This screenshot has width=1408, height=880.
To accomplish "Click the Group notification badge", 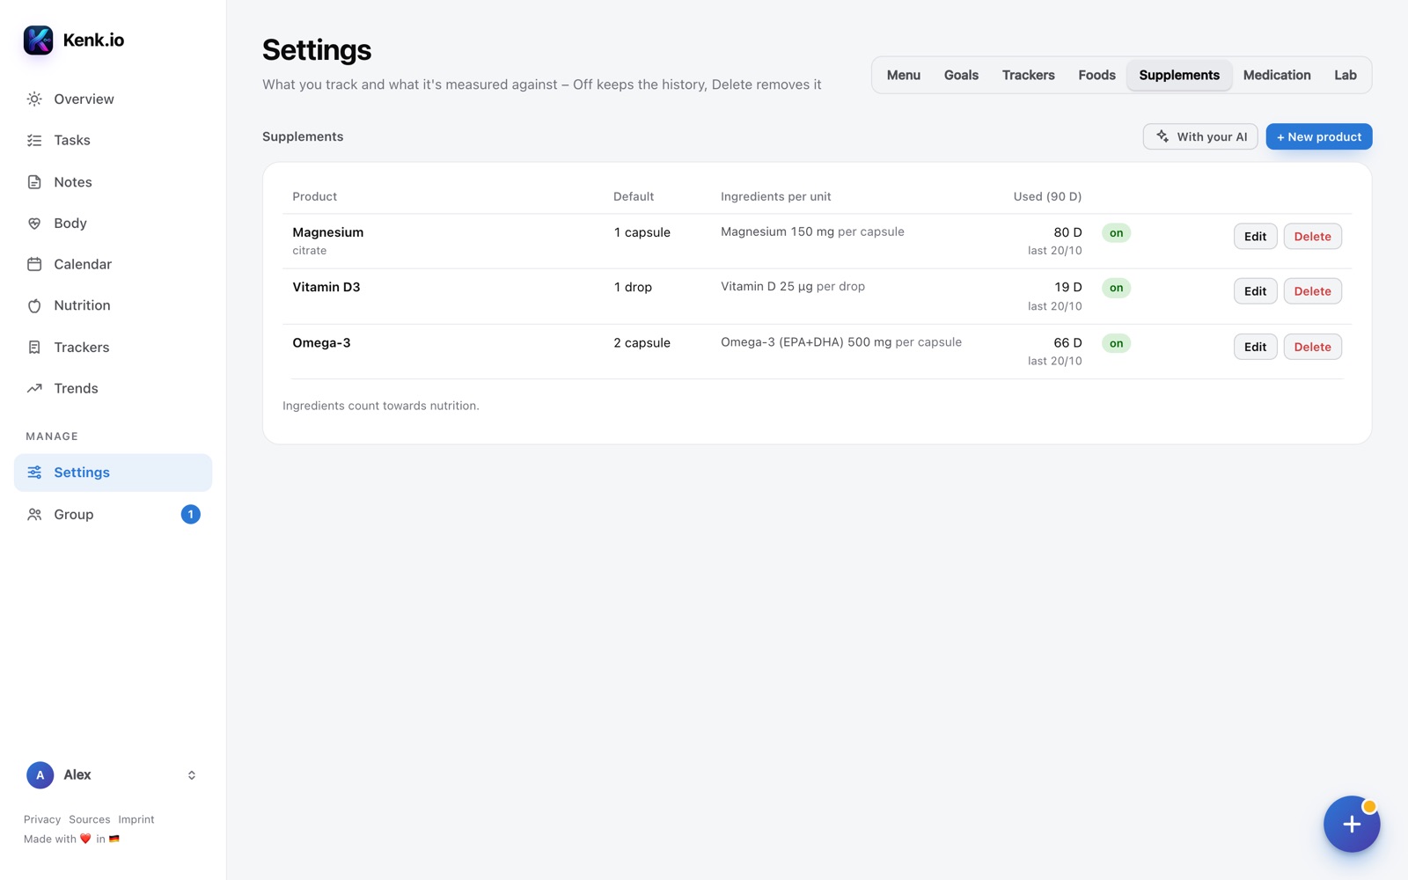I will 190,515.
